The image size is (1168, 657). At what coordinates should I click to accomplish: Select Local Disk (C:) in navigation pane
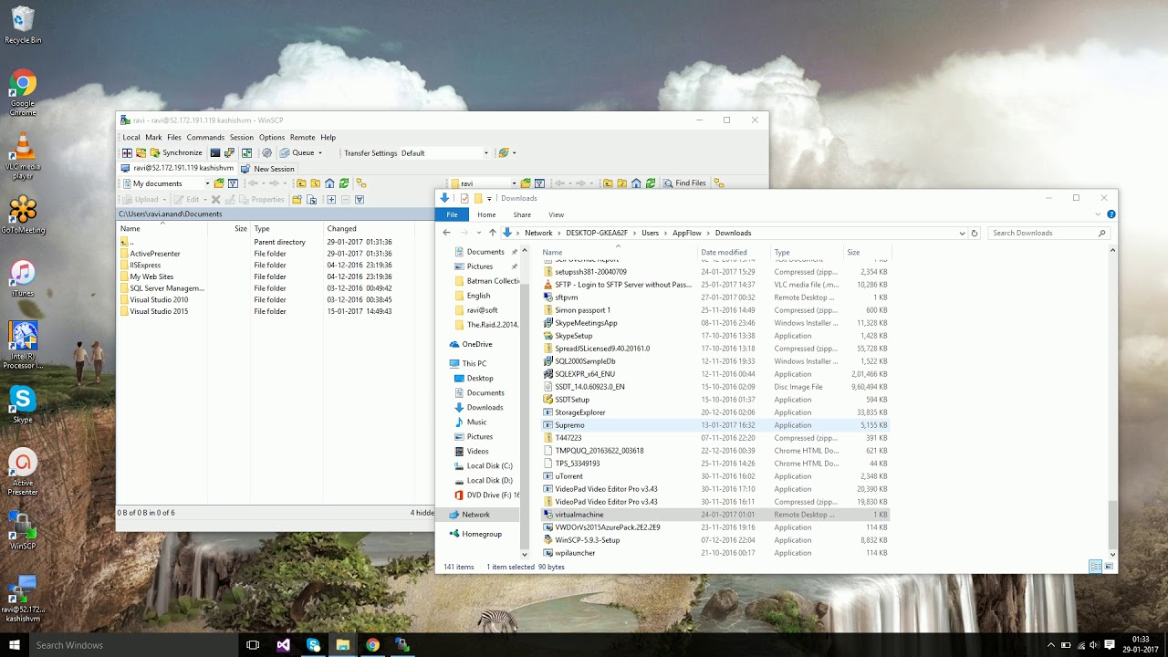[x=489, y=465]
